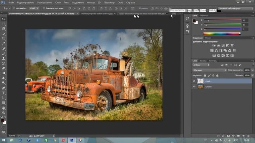
Task: Open the Файл menu
Action: click(x=11, y=3)
